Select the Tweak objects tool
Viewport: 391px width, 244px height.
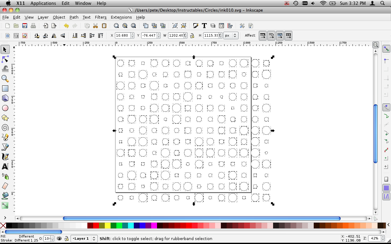coord(5,69)
